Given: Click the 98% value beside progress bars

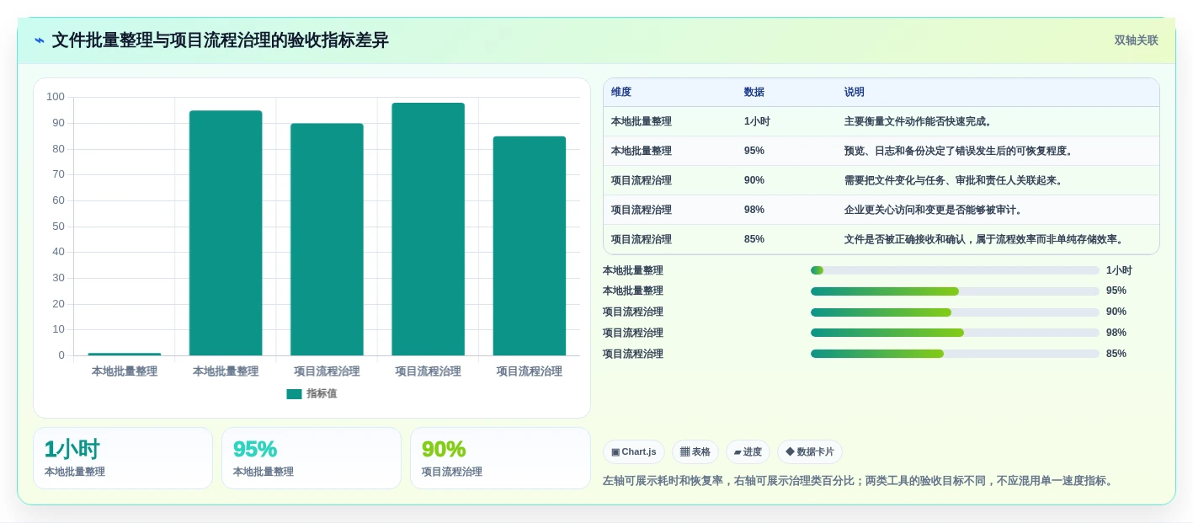Looking at the screenshot, I should (1116, 333).
